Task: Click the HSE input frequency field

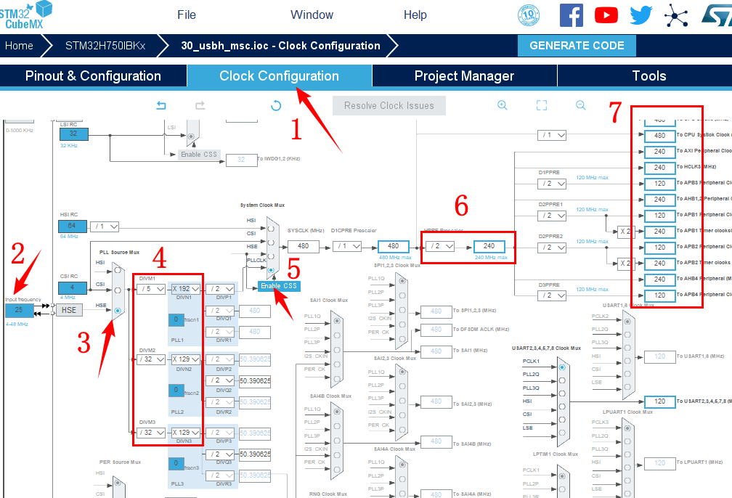Action: tap(19, 310)
